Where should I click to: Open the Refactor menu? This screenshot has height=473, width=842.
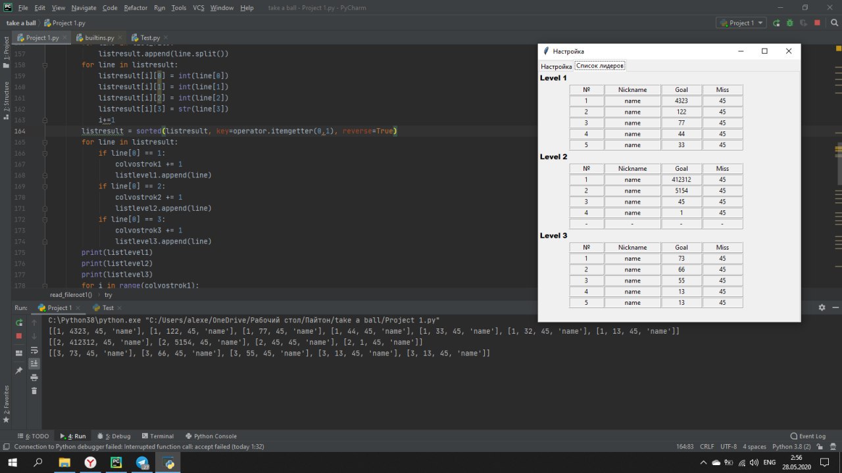click(136, 8)
